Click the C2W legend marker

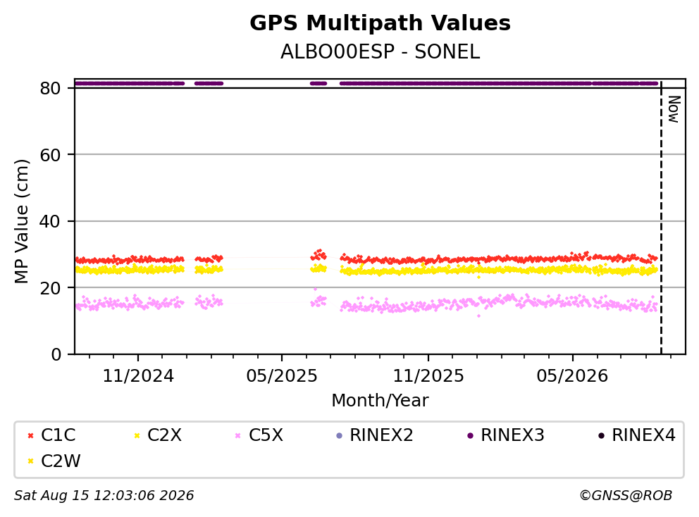(x=30, y=461)
